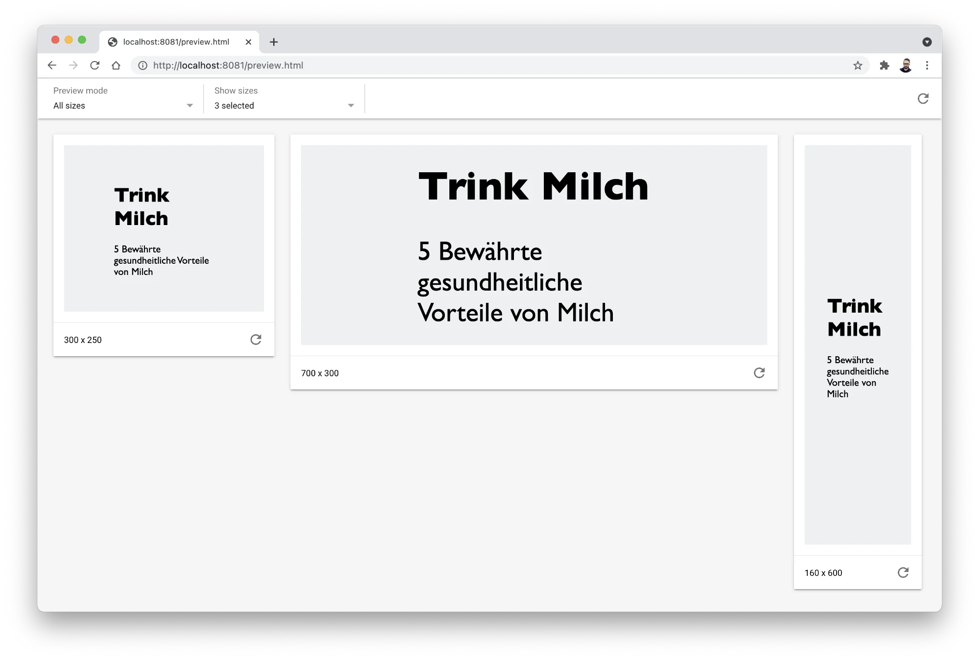Click the reload-all-previews icon in the toolbar
Image resolution: width=979 pixels, height=661 pixels.
click(923, 99)
